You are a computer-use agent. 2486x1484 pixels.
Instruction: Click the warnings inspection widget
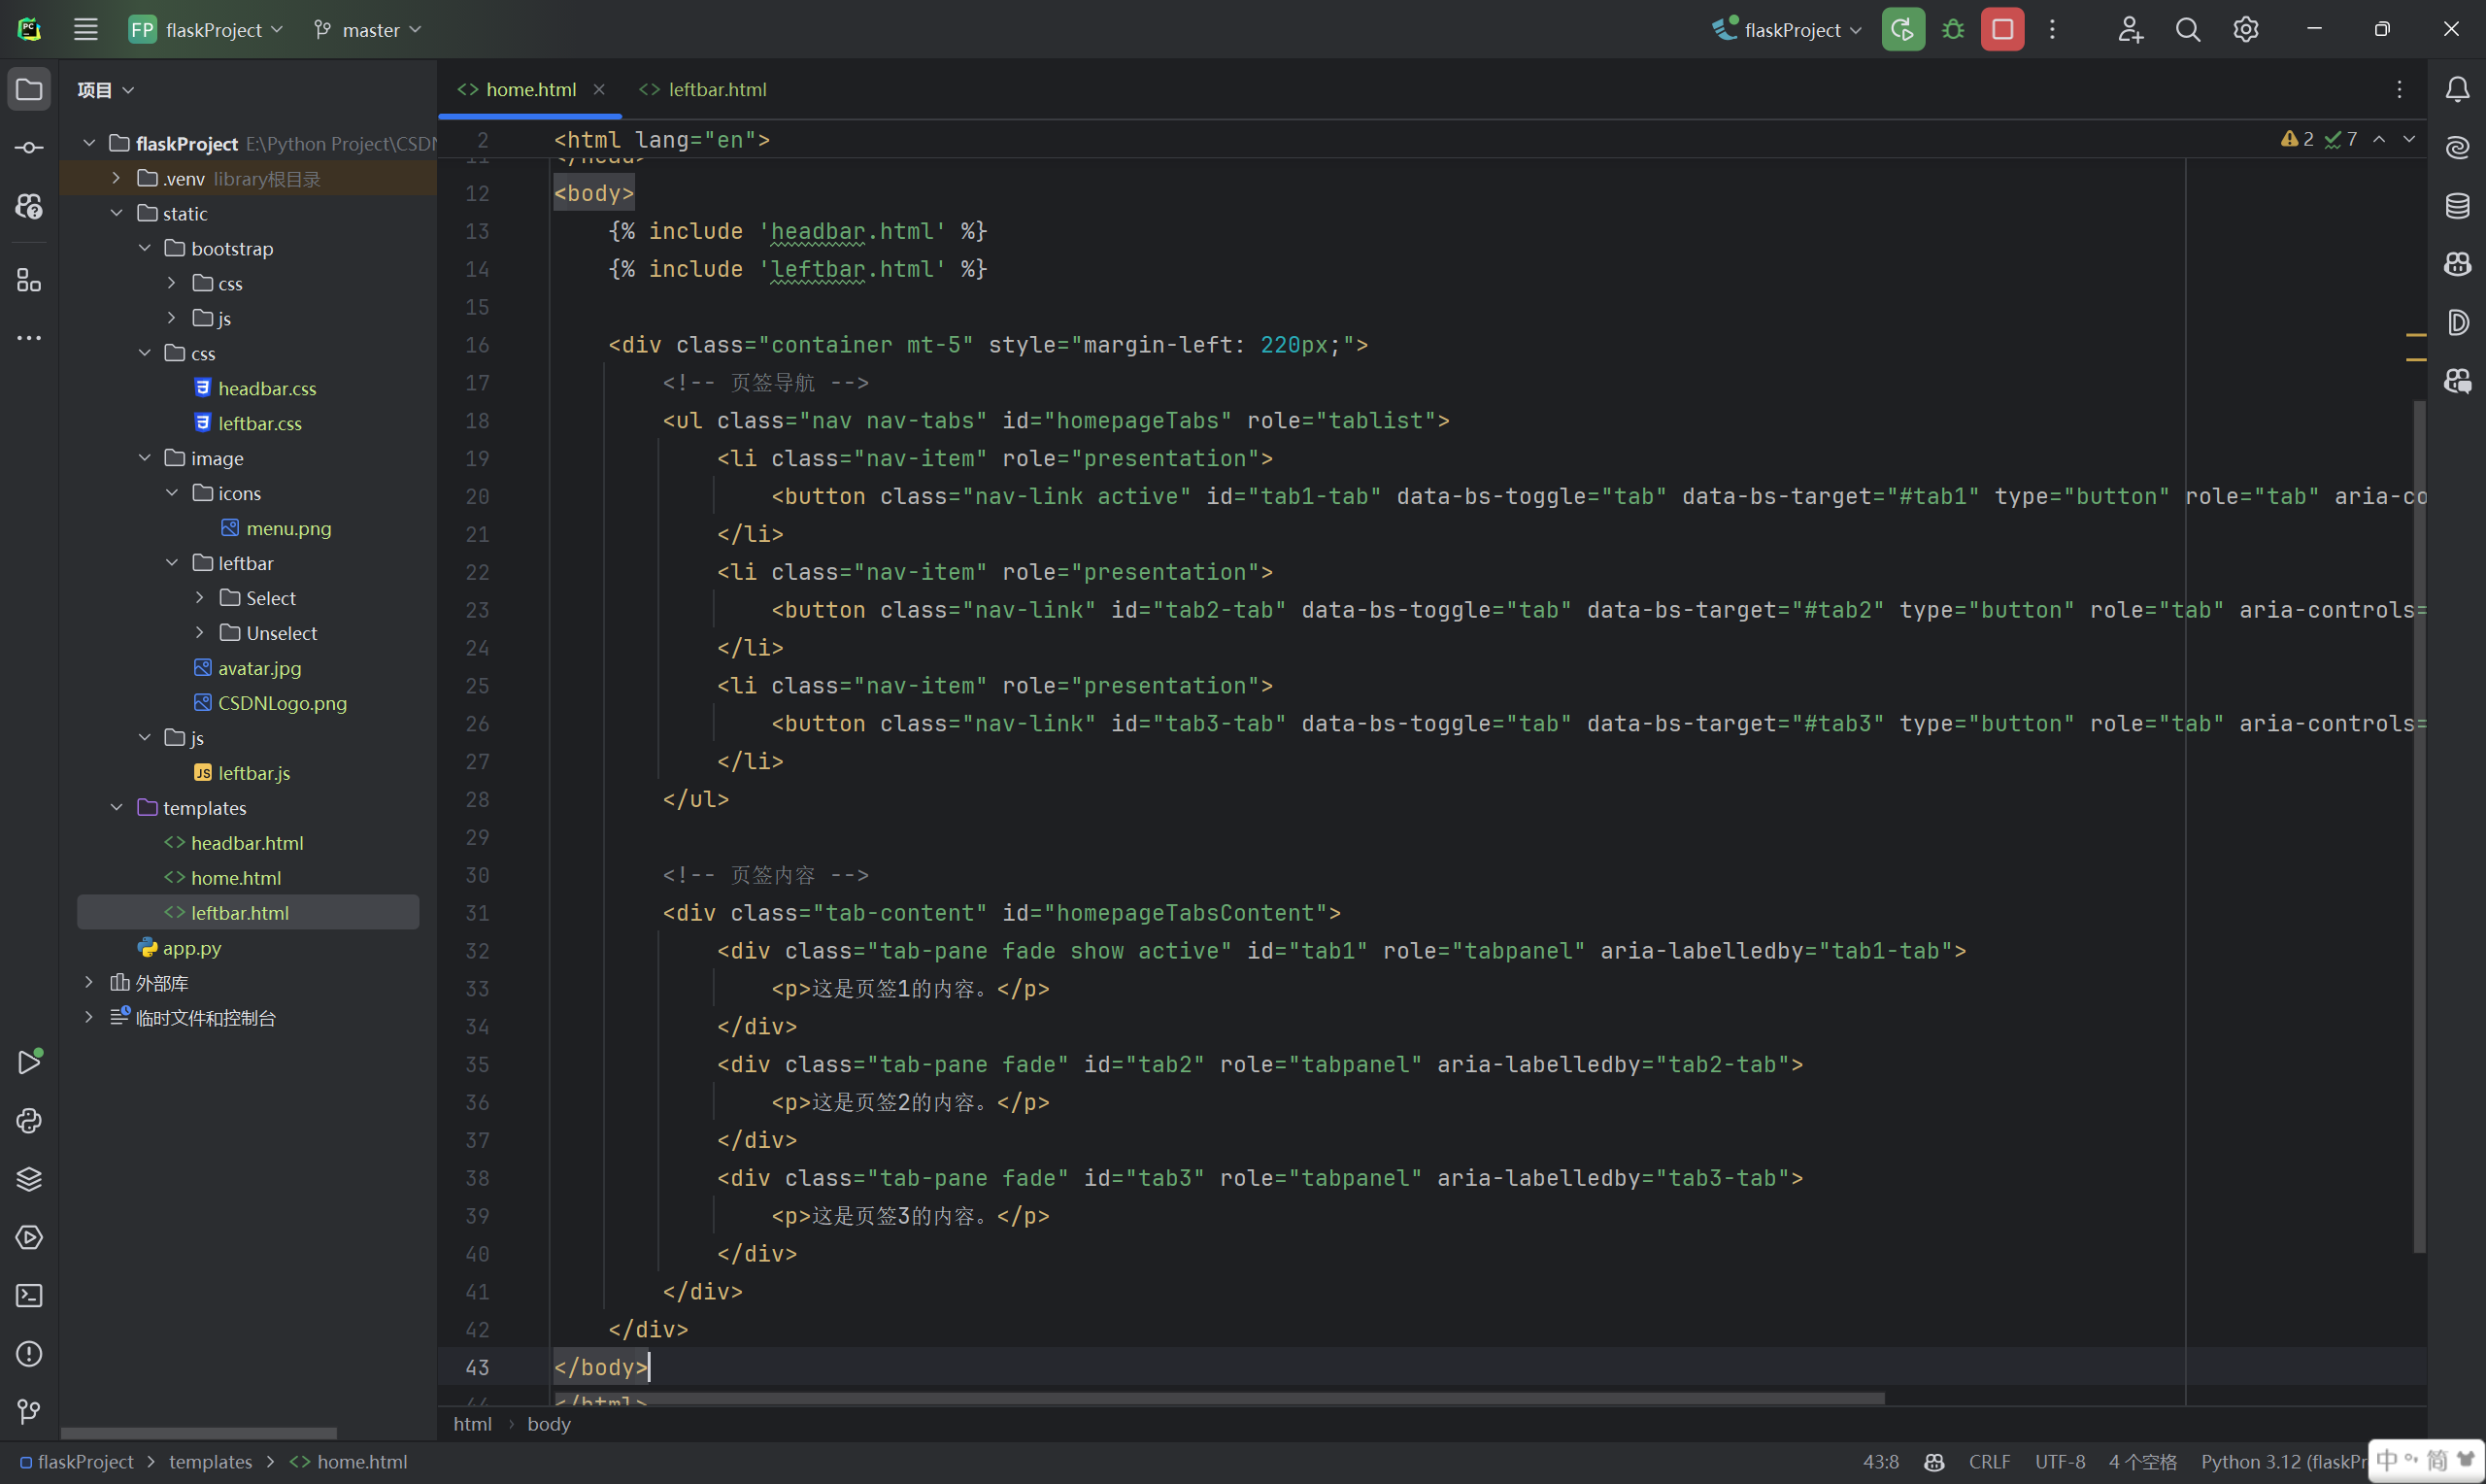[2319, 139]
